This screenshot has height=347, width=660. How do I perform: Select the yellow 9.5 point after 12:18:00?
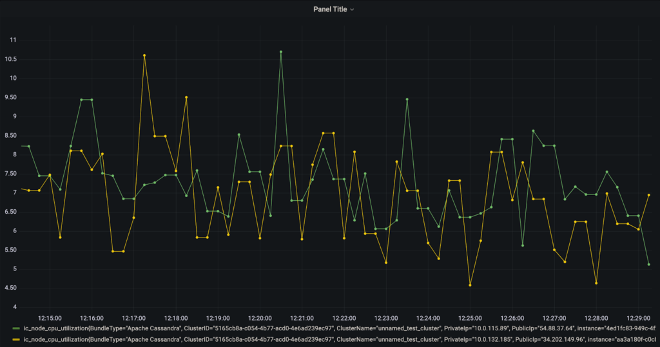[186, 97]
